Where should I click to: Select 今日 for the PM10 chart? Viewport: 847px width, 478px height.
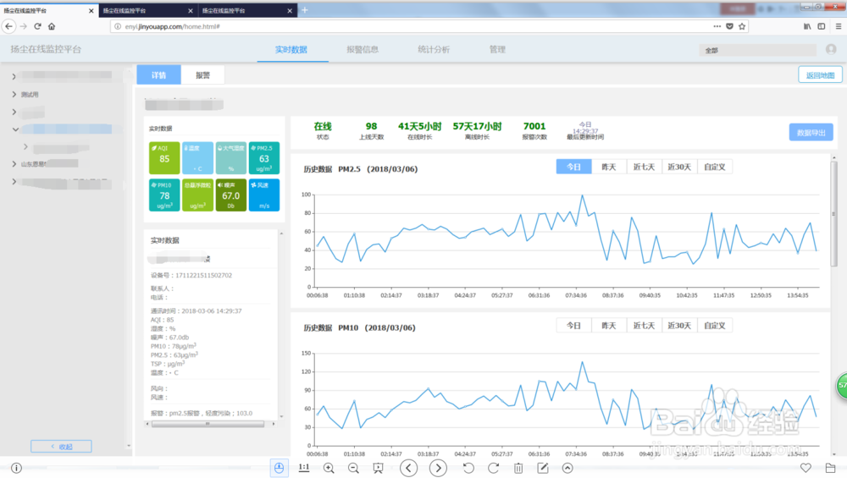[573, 326]
